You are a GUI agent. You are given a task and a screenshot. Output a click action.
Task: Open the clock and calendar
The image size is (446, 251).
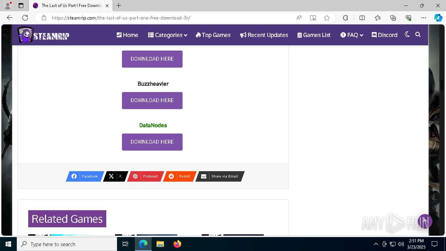416,244
